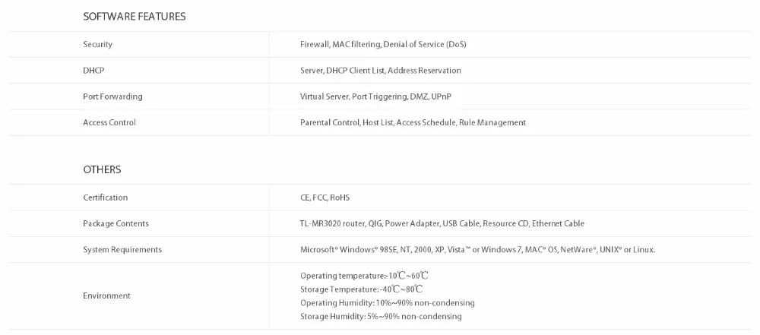This screenshot has width=760, height=335.
Task: Click the OTHERS section heading
Action: [x=102, y=169]
